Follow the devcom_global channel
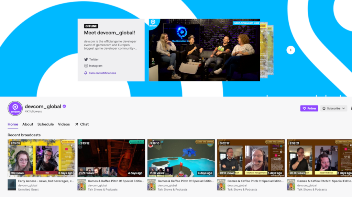The image size is (352, 197). [309, 108]
